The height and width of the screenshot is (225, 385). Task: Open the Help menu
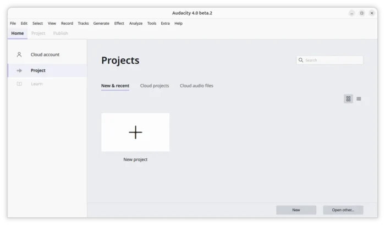click(x=179, y=23)
